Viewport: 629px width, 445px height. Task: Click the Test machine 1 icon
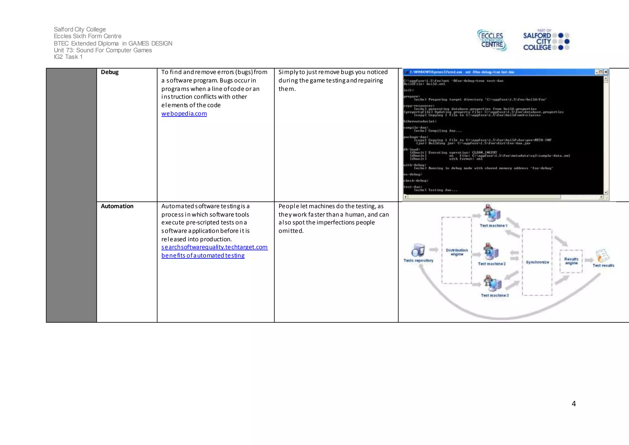(x=492, y=213)
